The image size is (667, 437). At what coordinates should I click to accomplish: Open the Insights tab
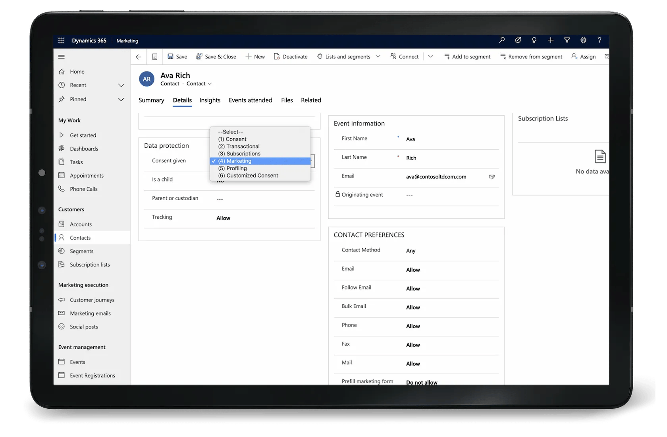coord(210,100)
